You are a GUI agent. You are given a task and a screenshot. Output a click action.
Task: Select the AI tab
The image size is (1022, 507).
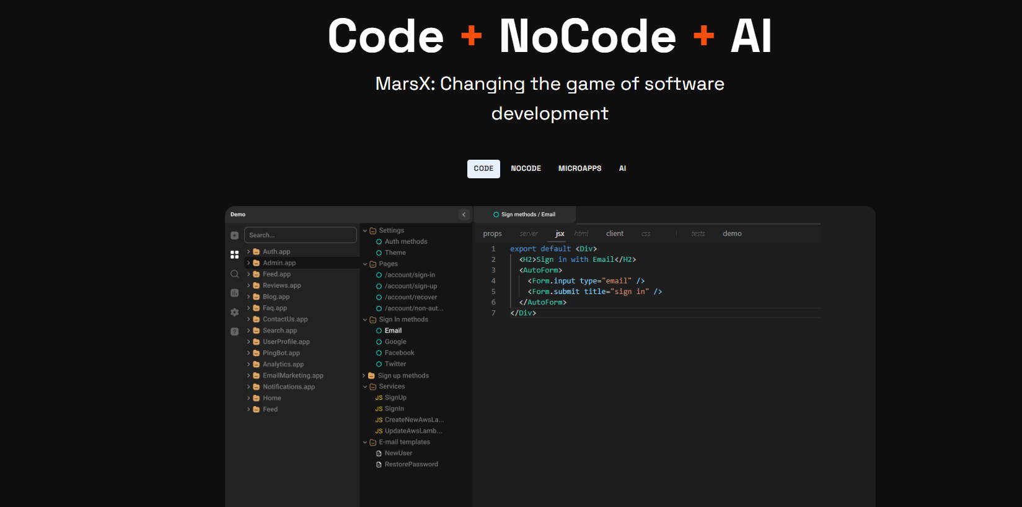622,168
